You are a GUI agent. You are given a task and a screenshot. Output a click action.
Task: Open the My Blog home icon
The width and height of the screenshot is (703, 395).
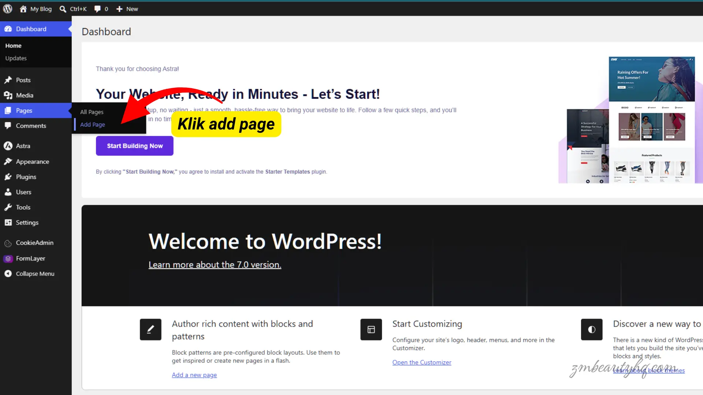(23, 9)
